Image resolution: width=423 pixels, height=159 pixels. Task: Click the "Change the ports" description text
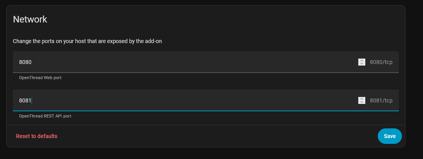coord(87,41)
